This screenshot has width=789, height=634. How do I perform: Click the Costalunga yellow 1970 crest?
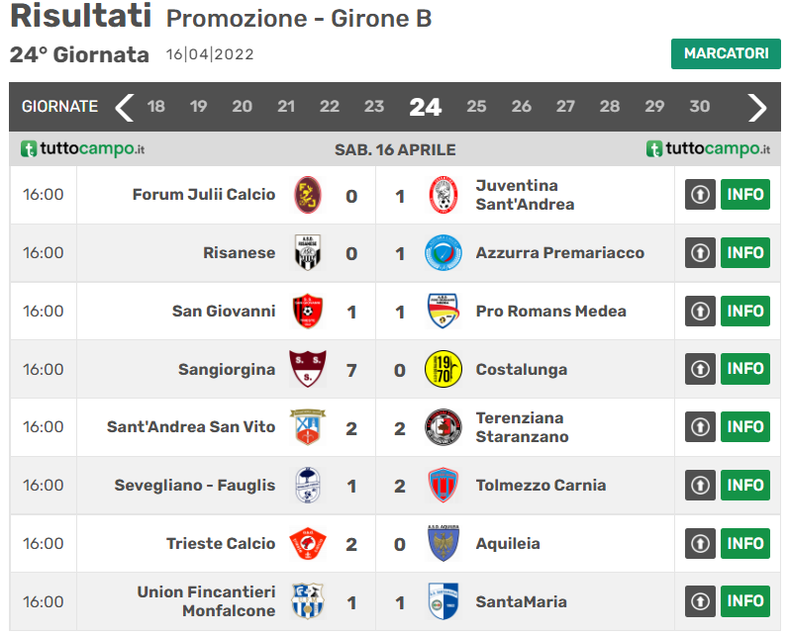(x=444, y=369)
